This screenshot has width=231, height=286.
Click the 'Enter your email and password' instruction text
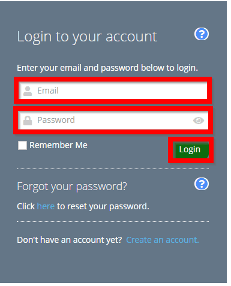(x=107, y=68)
